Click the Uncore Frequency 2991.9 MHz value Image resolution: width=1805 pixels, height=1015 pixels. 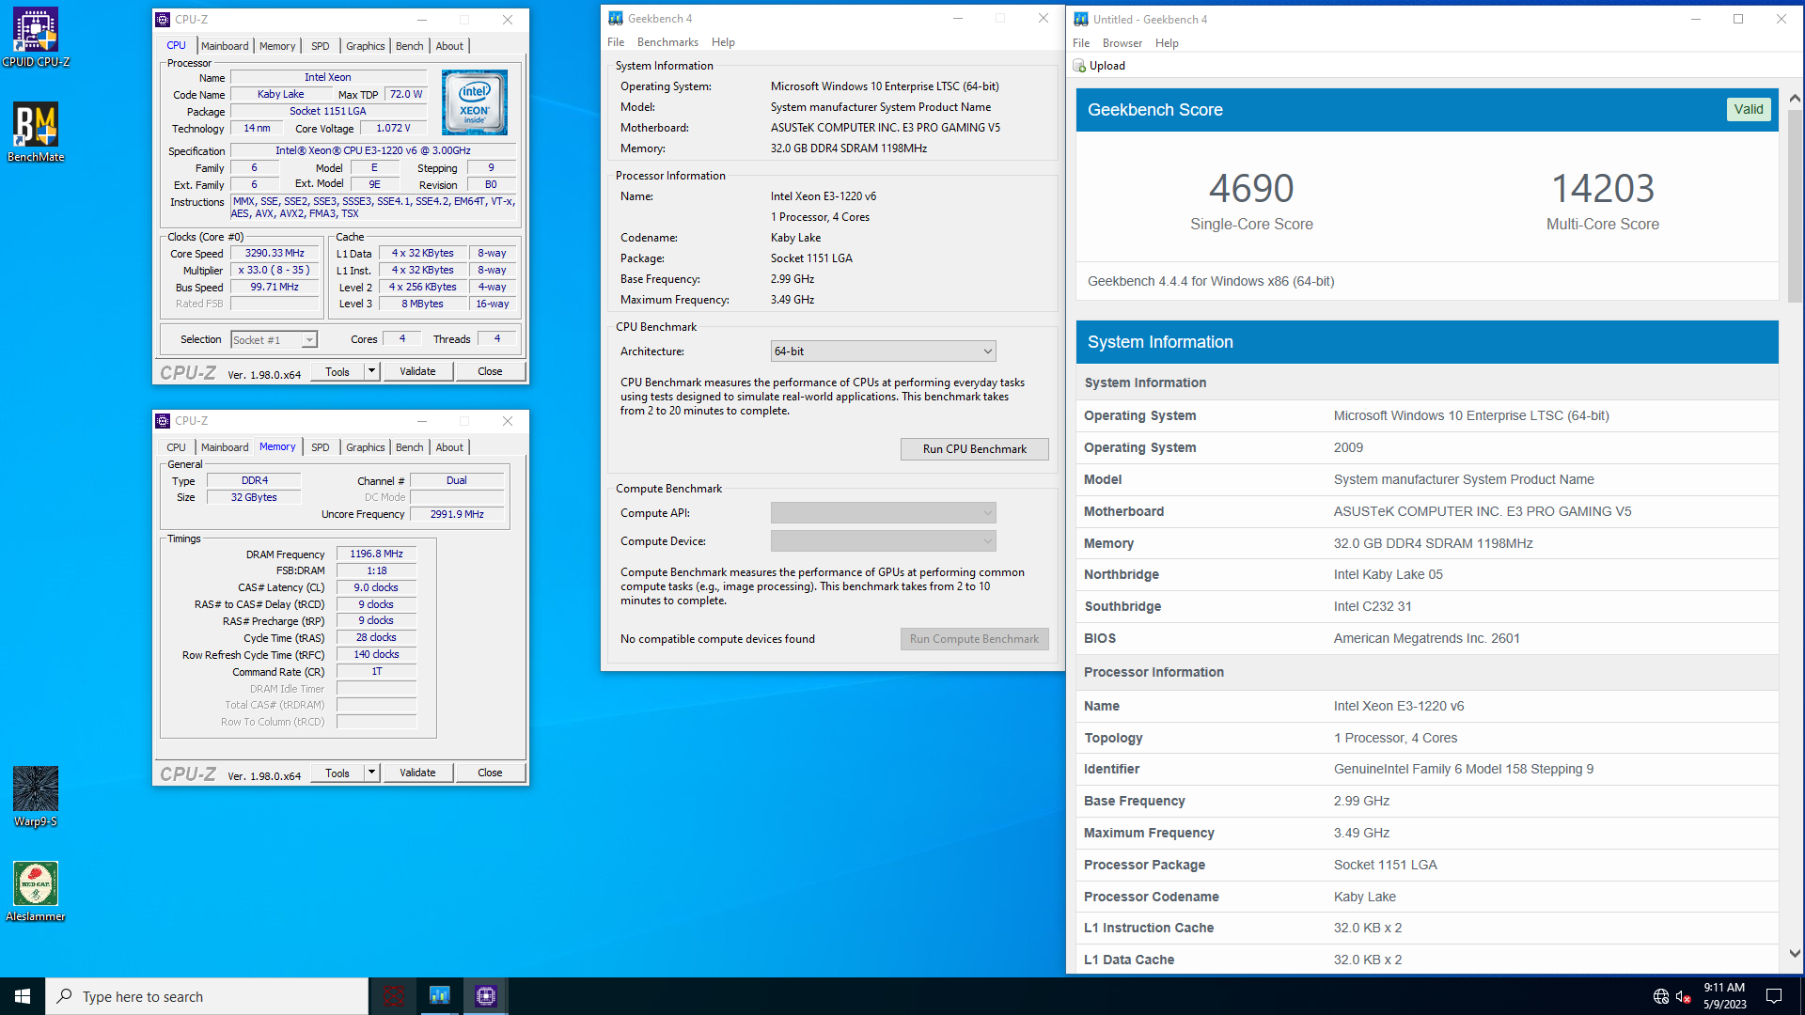457,515
